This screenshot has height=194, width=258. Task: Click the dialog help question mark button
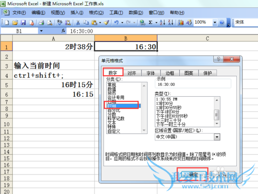218,59
